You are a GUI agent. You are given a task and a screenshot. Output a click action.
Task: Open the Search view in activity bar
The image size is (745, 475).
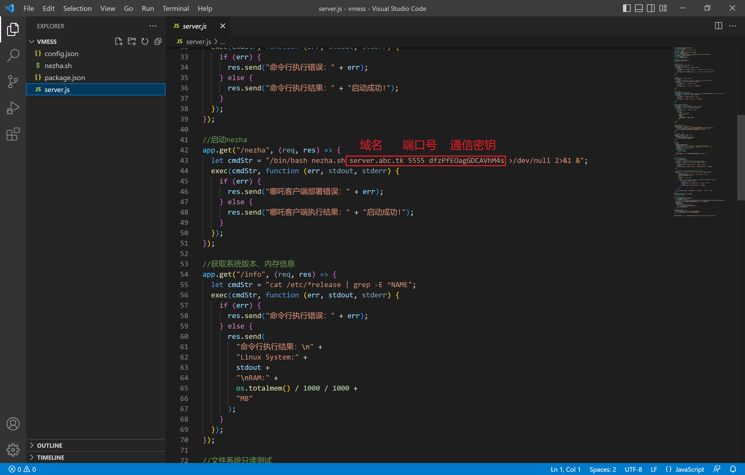point(13,55)
